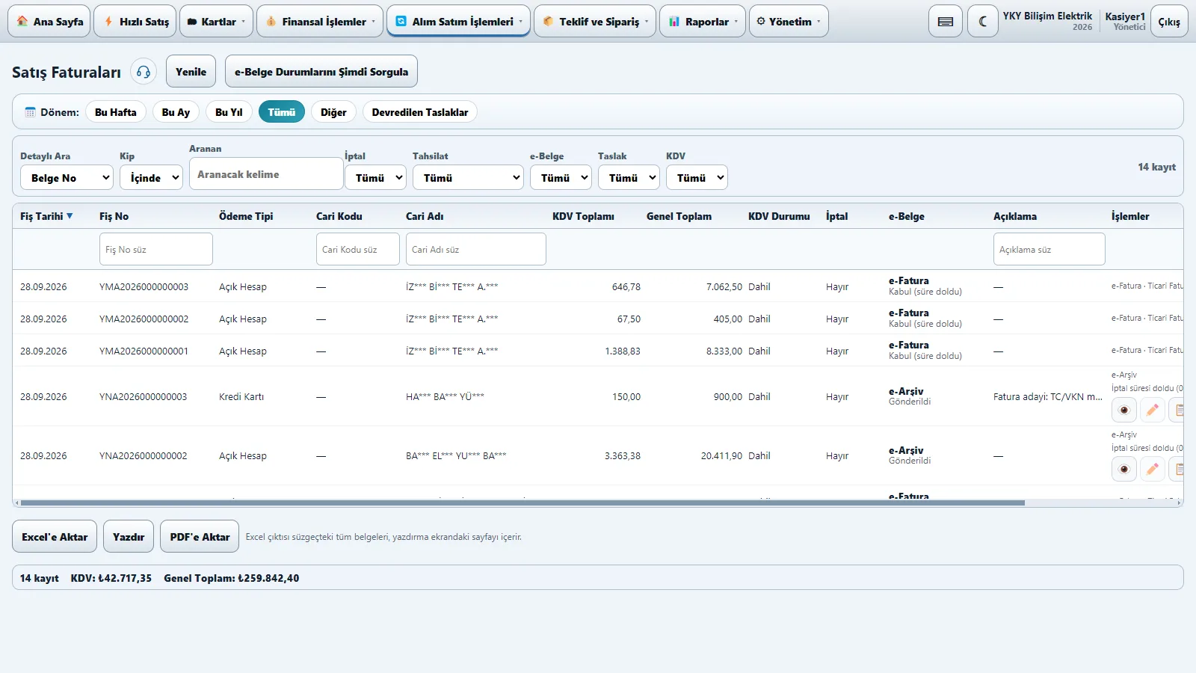This screenshot has height=673, width=1196.
Task: Open the e-Belge filter dropdown
Action: coord(561,177)
